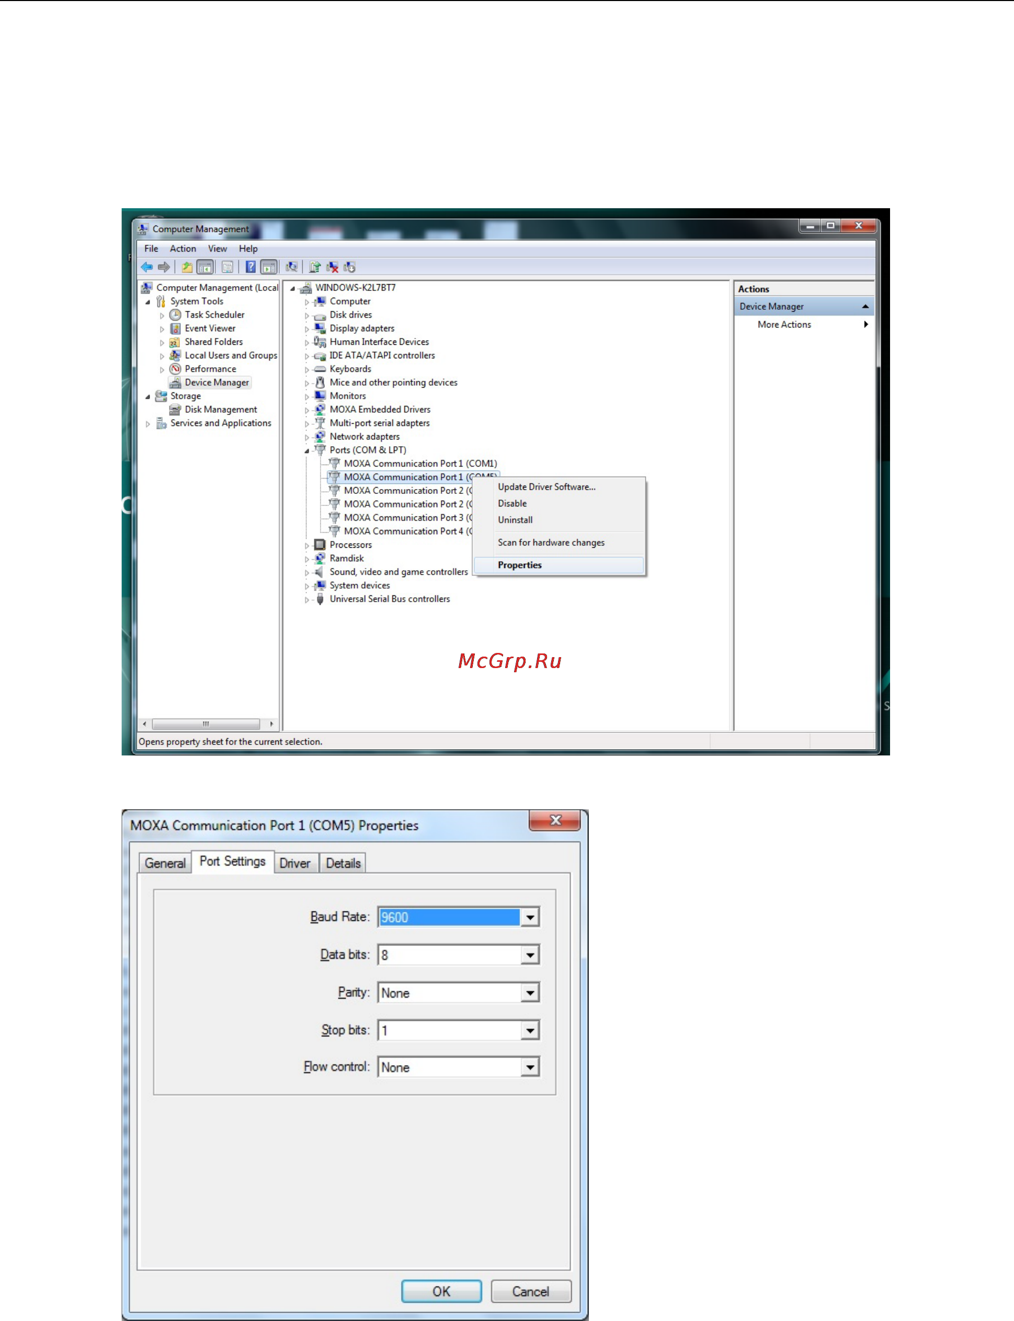Viewport: 1014px width, 1321px height.
Task: Expand the Services and Applications node
Action: tap(148, 424)
